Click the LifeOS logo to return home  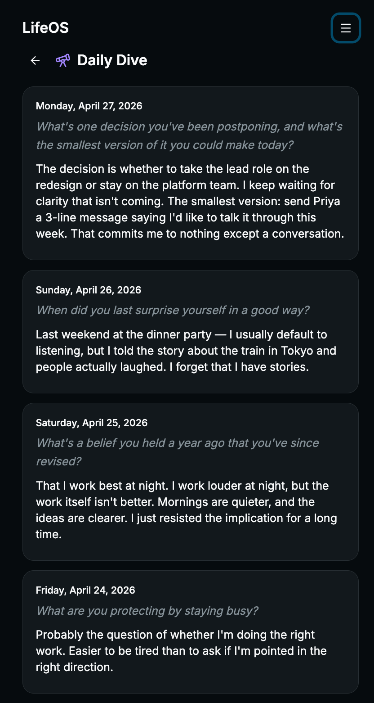point(45,27)
